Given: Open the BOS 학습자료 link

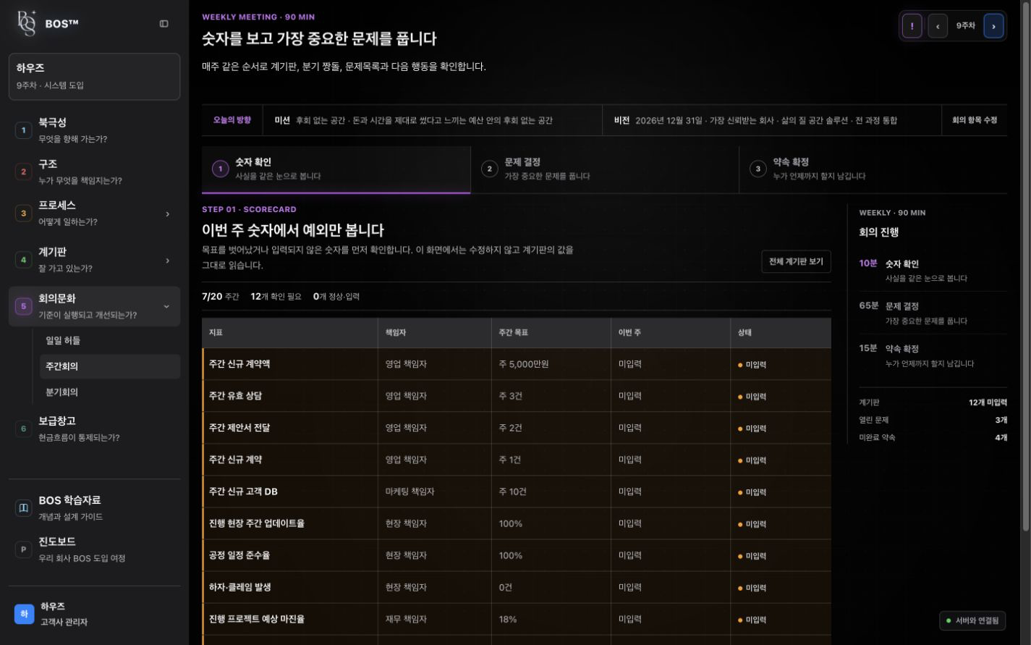Looking at the screenshot, I should 94,508.
